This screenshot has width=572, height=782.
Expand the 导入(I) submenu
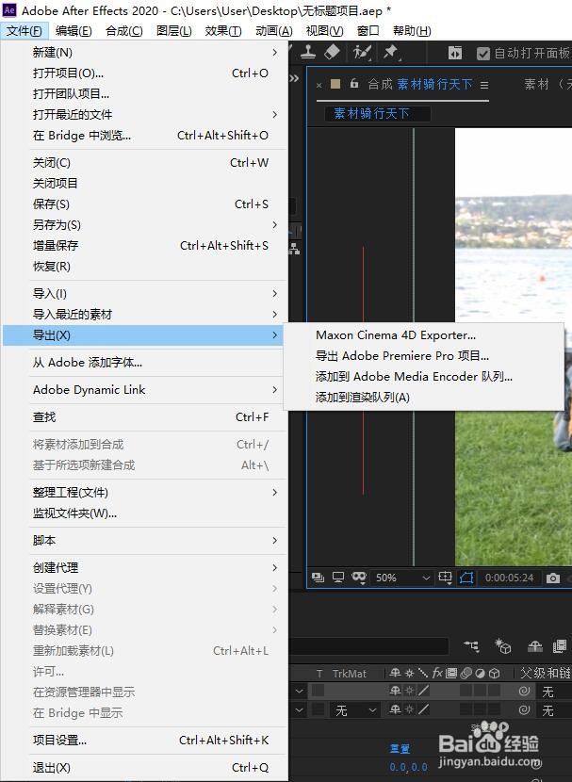click(144, 294)
